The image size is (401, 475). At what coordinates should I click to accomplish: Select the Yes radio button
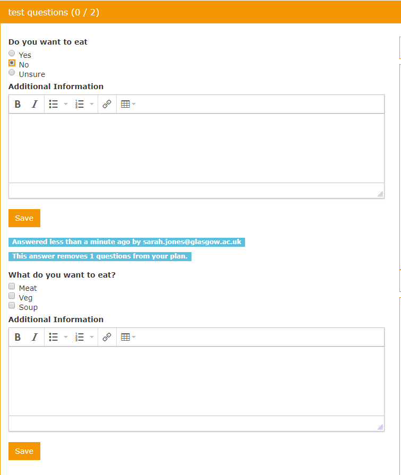point(12,53)
